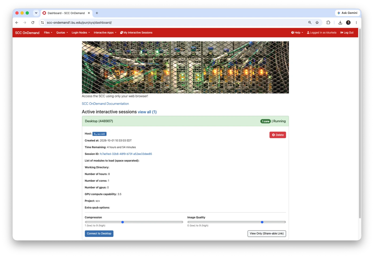Open the Session ID link fc7ad1ed
The height and width of the screenshot is (257, 374).
click(x=126, y=154)
